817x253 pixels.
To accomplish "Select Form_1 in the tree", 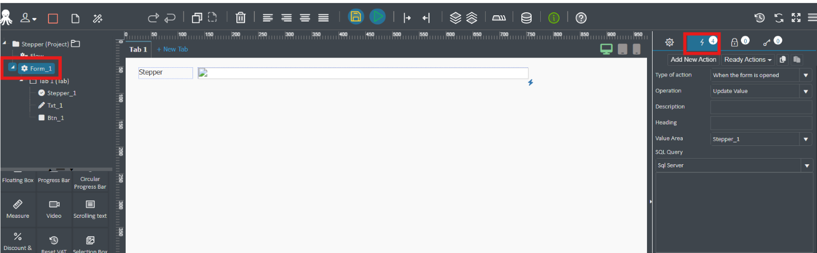I will (36, 68).
